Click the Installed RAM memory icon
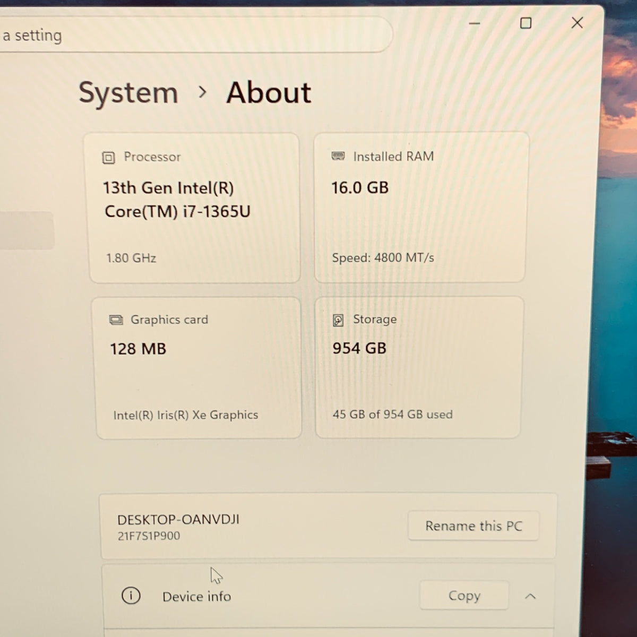Image resolution: width=637 pixels, height=637 pixels. coord(338,156)
